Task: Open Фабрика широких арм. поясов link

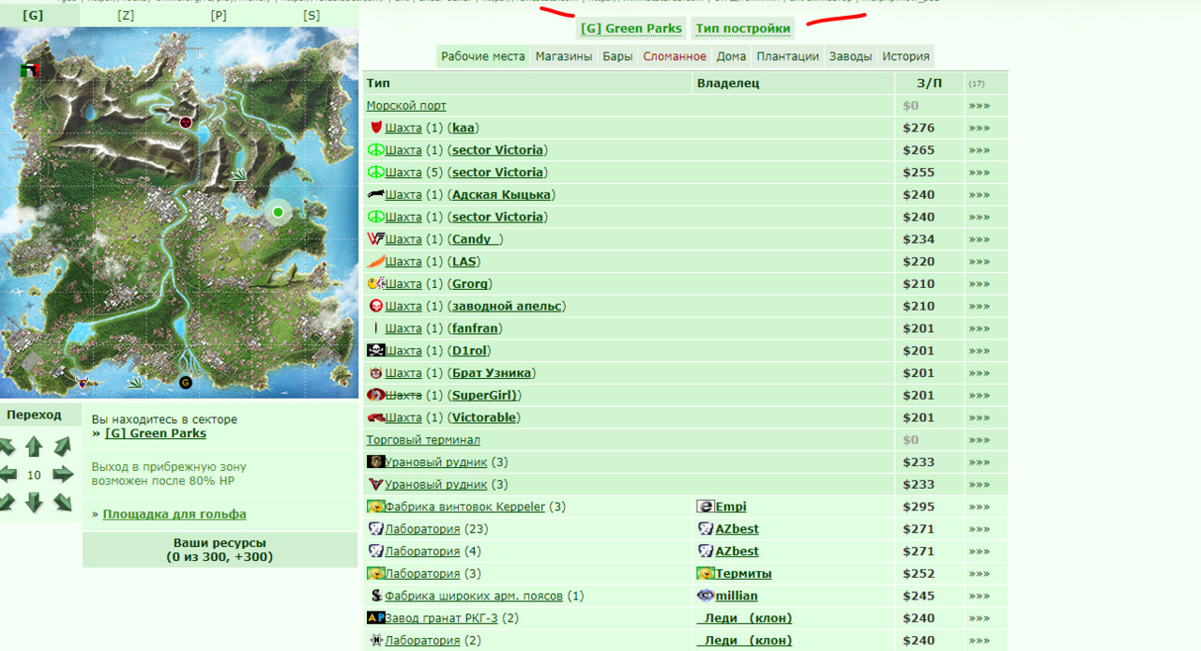Action: point(474,596)
